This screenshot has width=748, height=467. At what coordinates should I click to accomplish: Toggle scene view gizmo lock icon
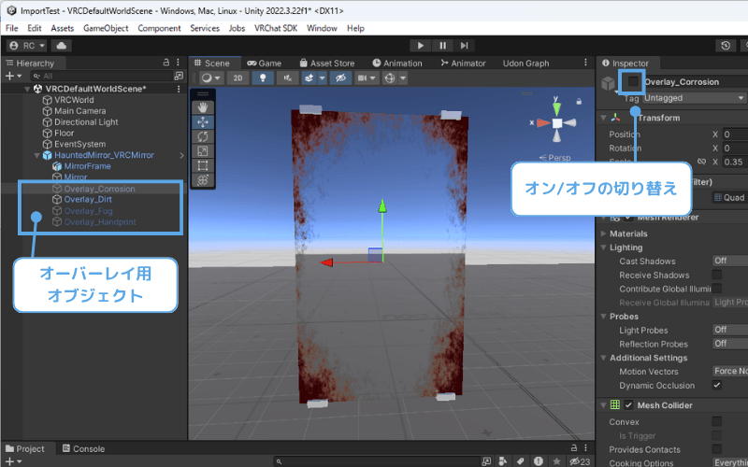point(579,102)
